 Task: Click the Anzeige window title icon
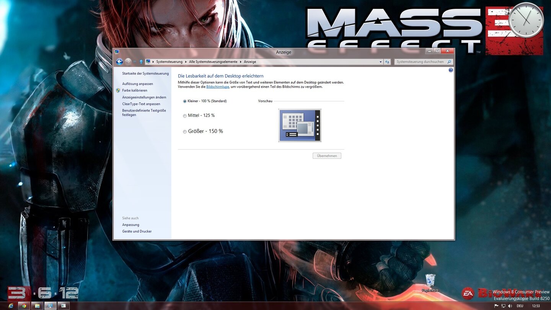pos(117,52)
